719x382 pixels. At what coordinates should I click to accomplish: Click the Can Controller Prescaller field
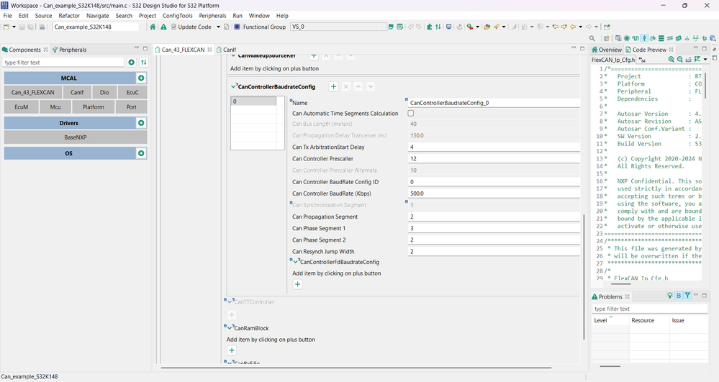493,158
